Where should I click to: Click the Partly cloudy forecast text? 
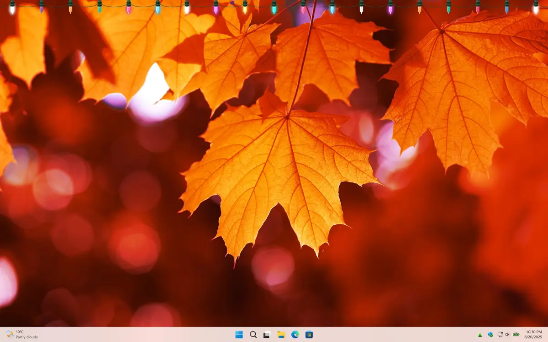[26, 337]
